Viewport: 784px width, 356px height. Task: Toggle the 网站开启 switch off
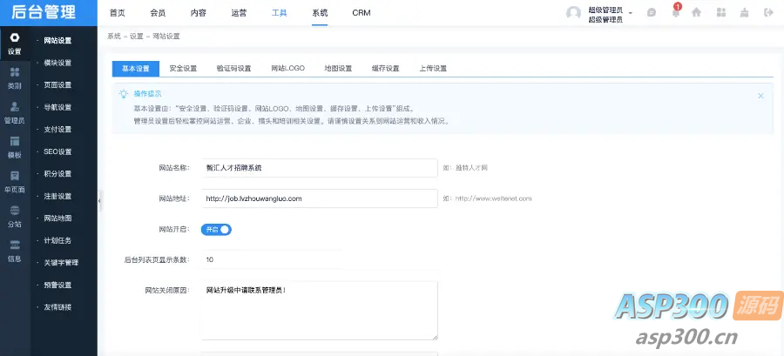pyautogui.click(x=216, y=230)
